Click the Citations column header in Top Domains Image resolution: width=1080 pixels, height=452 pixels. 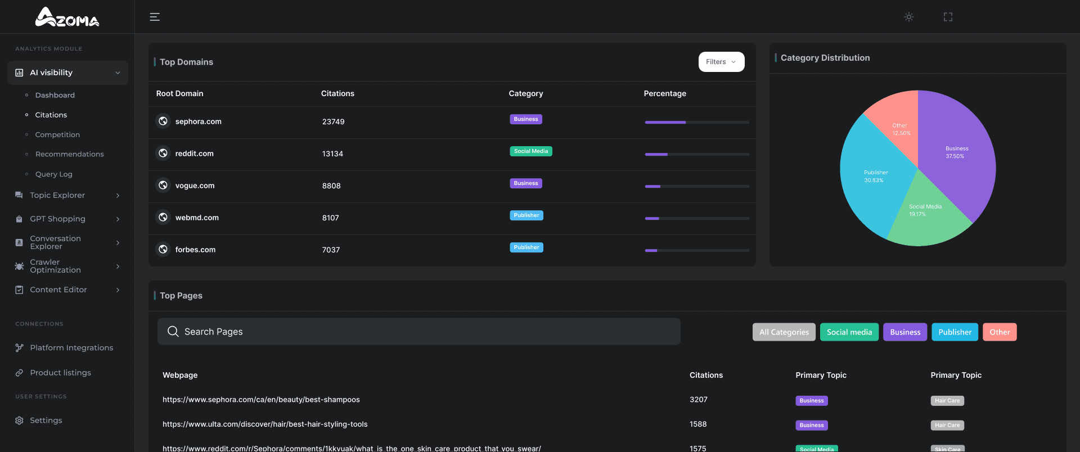point(337,93)
